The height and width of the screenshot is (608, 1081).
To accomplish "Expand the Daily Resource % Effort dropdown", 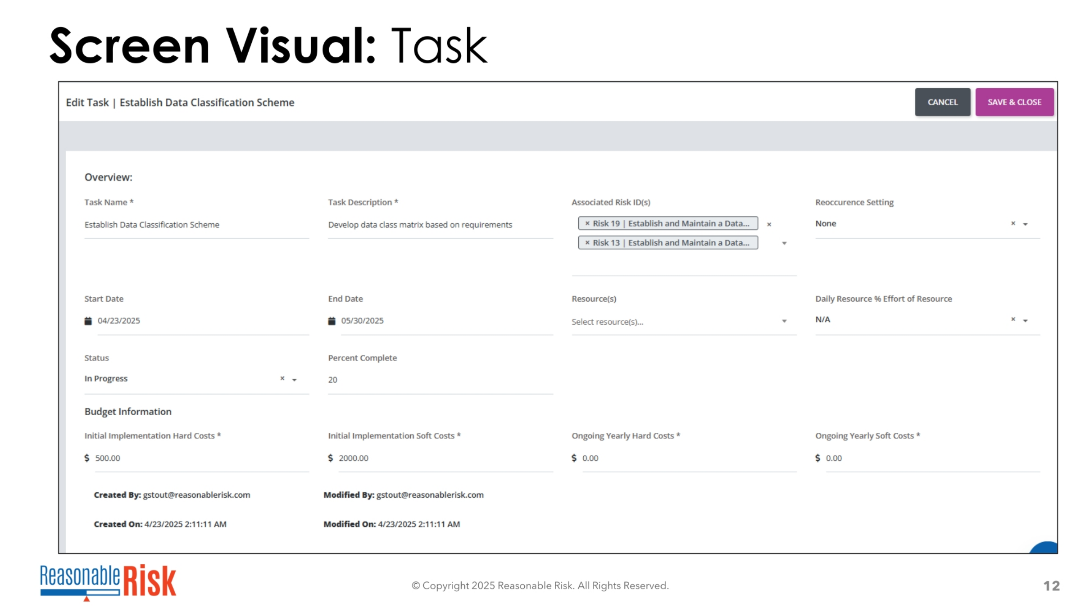I will (1025, 320).
